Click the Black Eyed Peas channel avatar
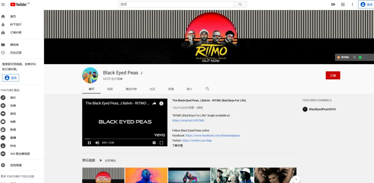This screenshot has width=374, height=183. point(90,75)
